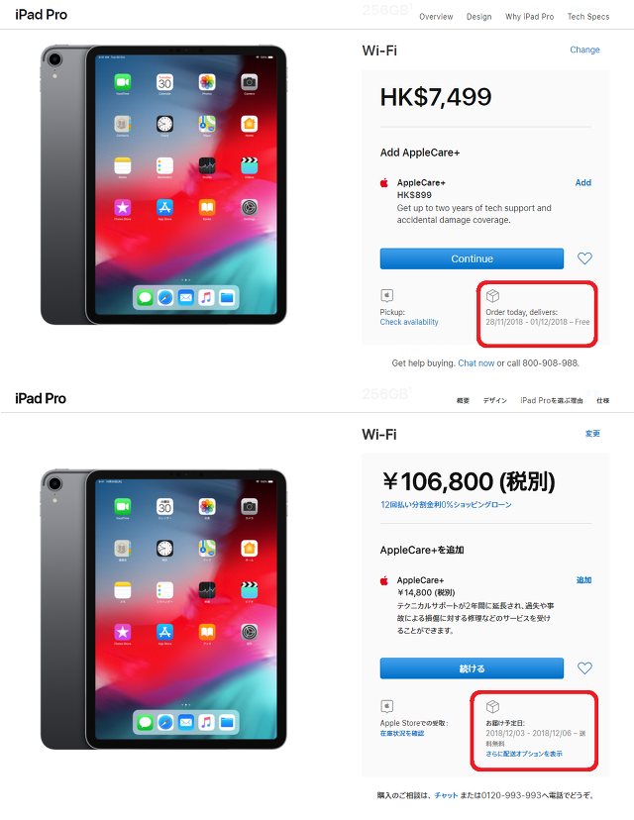This screenshot has height=820, width=634.
Task: Open the Overview tab
Action: click(436, 17)
